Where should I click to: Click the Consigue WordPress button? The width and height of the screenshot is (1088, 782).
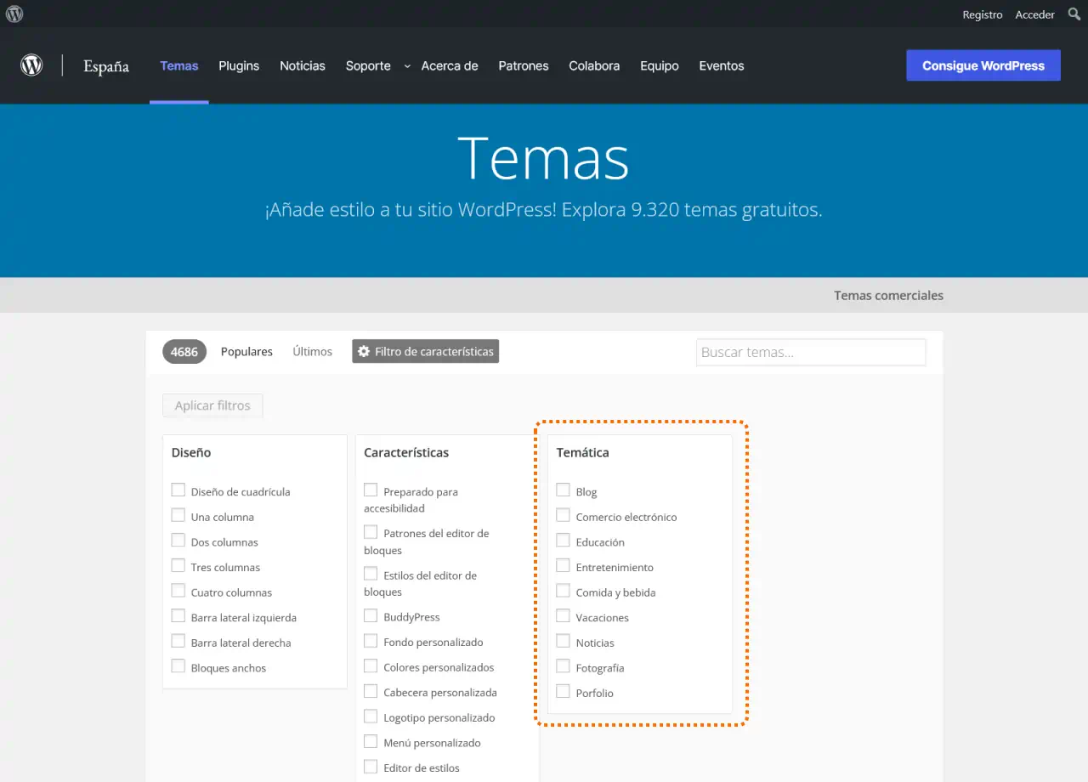tap(983, 65)
